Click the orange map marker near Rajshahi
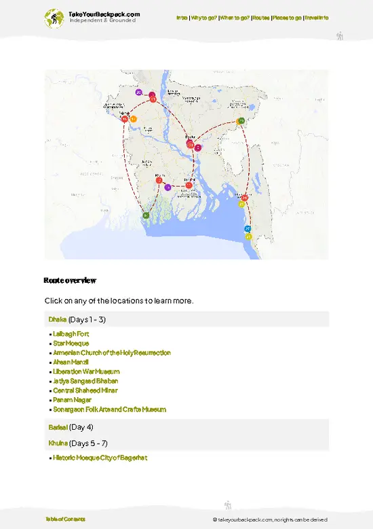The width and height of the screenshot is (373, 529). (x=134, y=119)
